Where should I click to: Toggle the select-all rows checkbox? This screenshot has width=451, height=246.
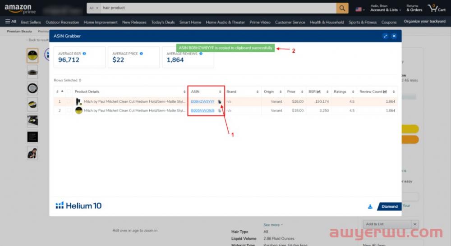coord(69,91)
